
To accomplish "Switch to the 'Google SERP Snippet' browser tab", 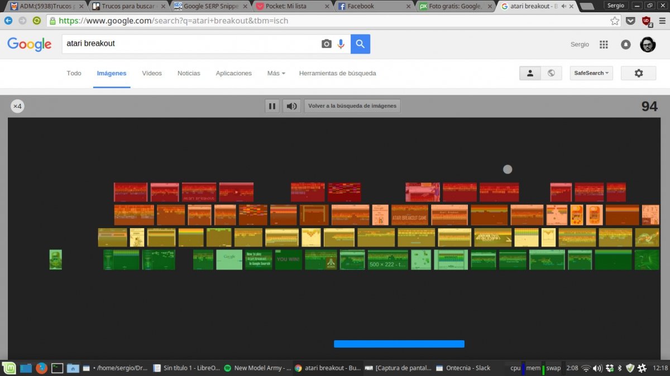I will (211, 6).
